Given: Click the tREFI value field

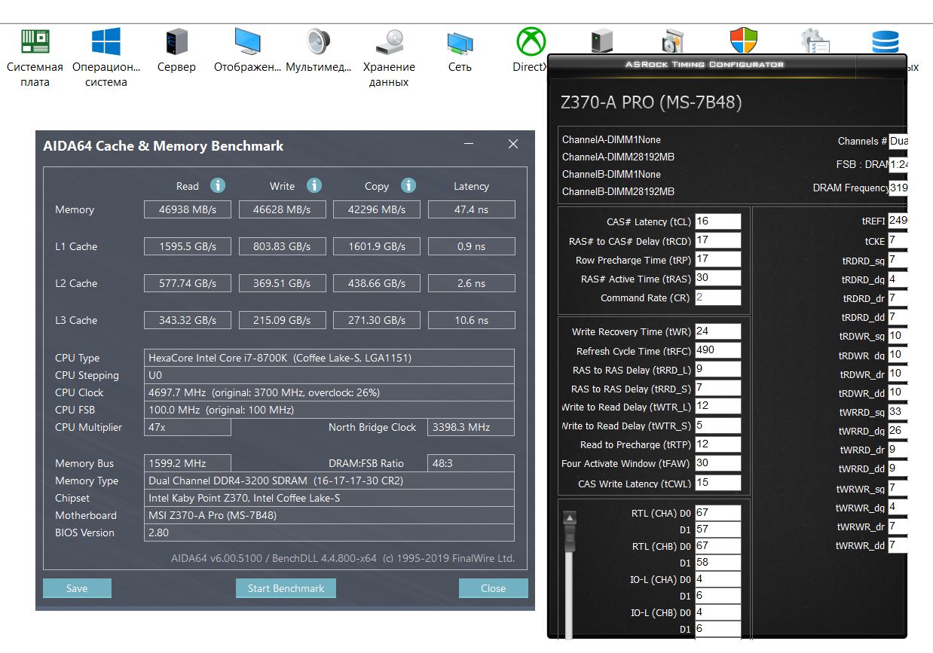Looking at the screenshot, I should coord(898,221).
